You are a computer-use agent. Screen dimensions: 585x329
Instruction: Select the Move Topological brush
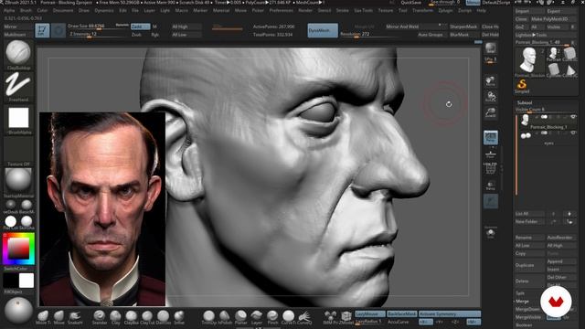tap(43, 317)
